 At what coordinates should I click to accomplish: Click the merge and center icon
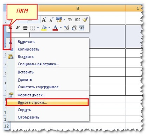tap(81, 28)
